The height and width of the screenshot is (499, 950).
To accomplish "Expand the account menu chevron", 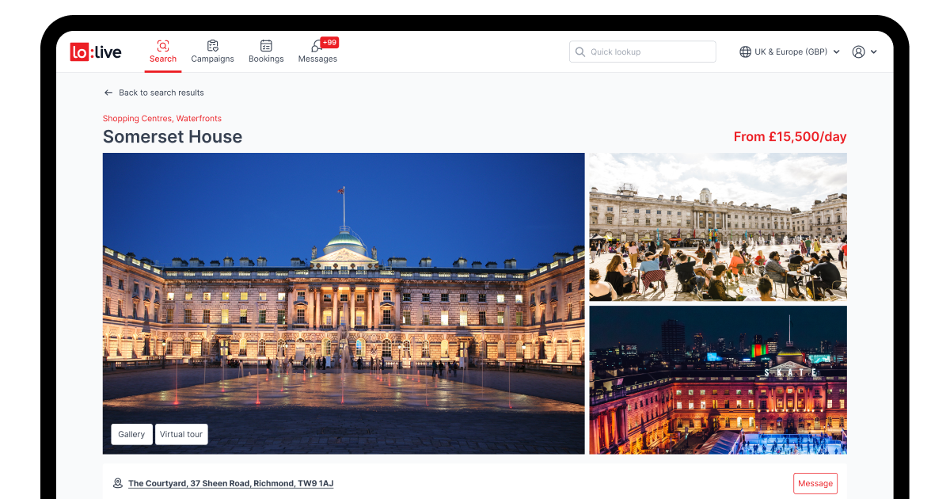I will coord(874,51).
